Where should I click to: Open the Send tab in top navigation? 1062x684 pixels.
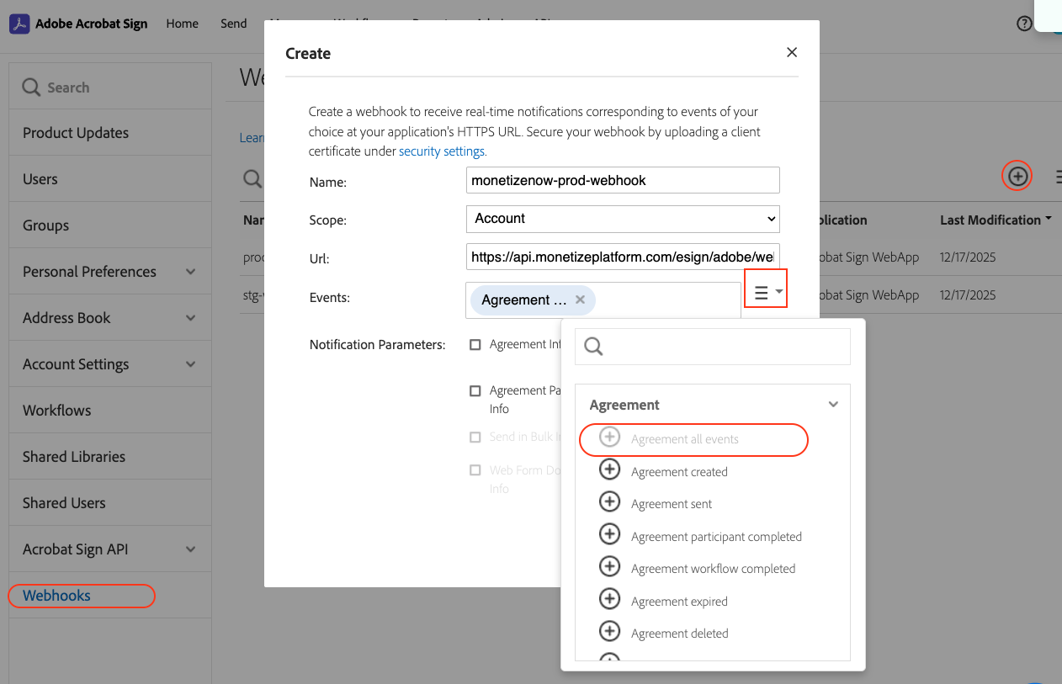pyautogui.click(x=234, y=24)
